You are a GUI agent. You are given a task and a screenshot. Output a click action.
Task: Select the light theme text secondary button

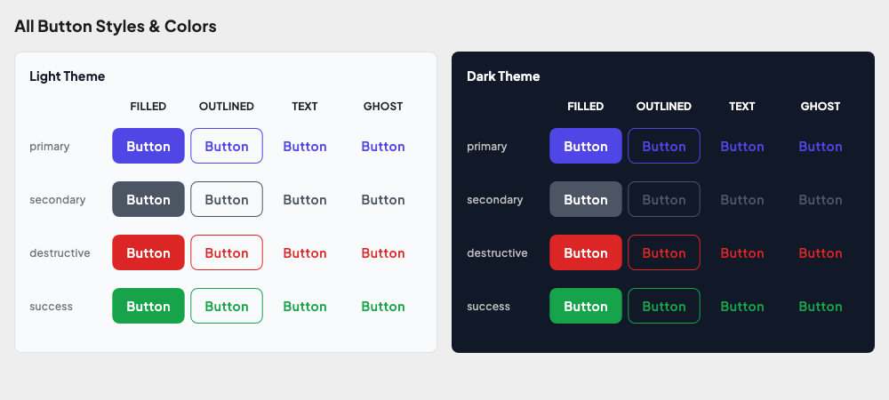point(305,199)
